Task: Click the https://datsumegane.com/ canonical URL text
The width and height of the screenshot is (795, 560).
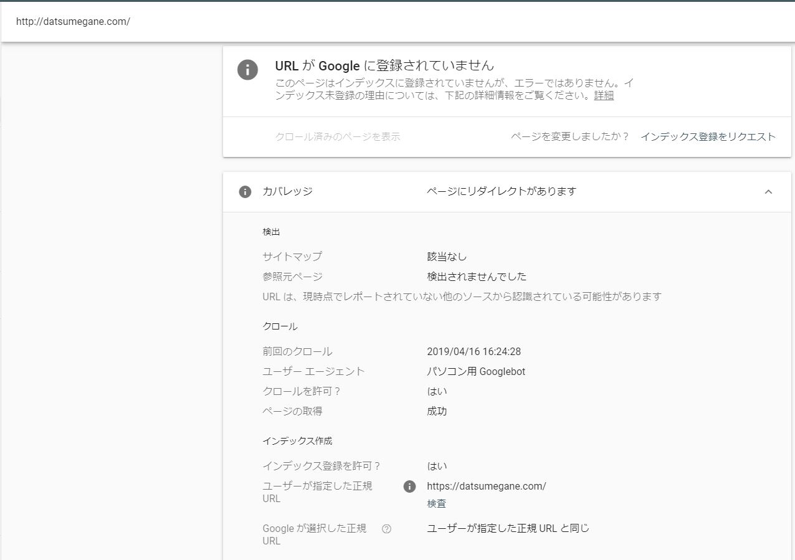Action: click(x=487, y=486)
